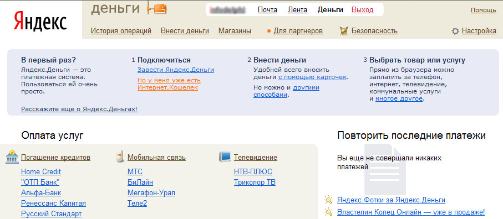The width and height of the screenshot is (503, 219).
Task: Open the Безопасность page
Action: [x=374, y=31]
